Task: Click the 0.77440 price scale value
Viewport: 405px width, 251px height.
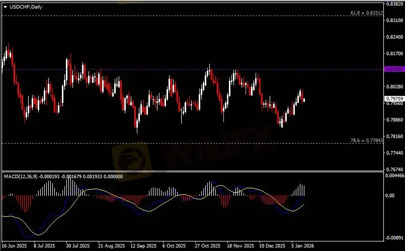Action: (394, 153)
